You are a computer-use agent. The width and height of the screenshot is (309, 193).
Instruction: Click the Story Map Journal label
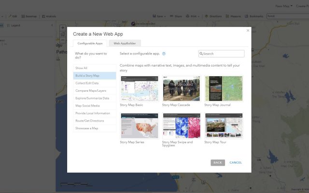[x=217, y=105]
